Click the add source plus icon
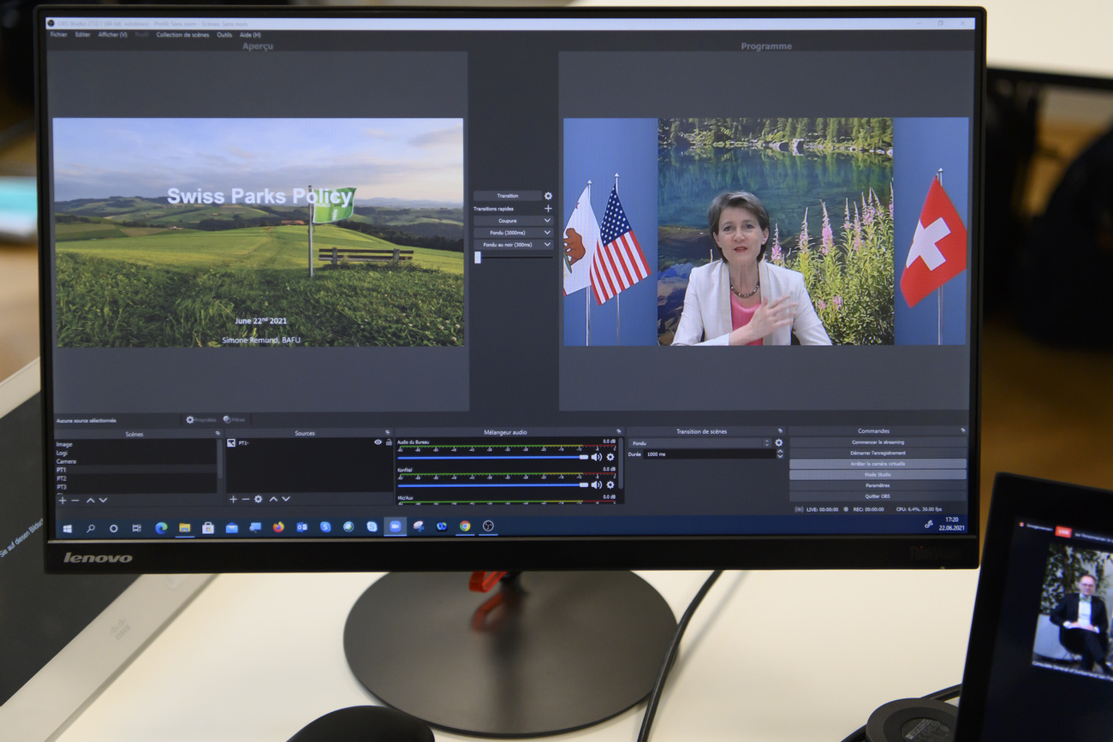The image size is (1113, 742). click(x=233, y=499)
